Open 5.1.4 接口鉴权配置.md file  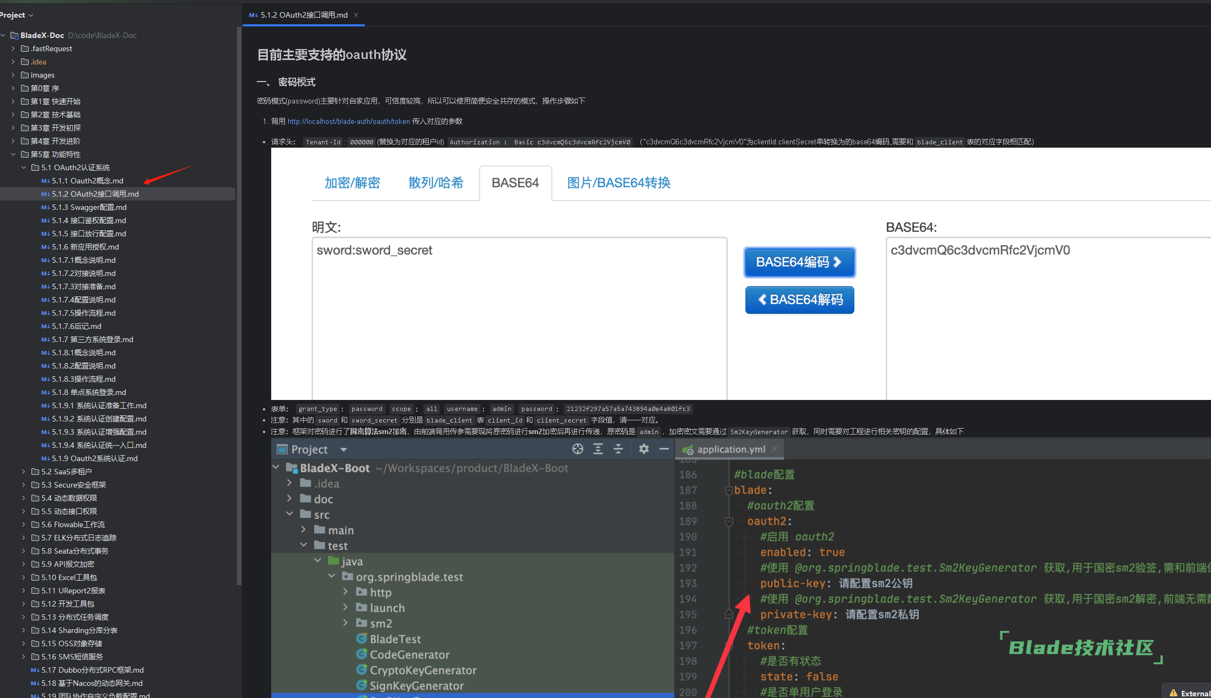(89, 220)
